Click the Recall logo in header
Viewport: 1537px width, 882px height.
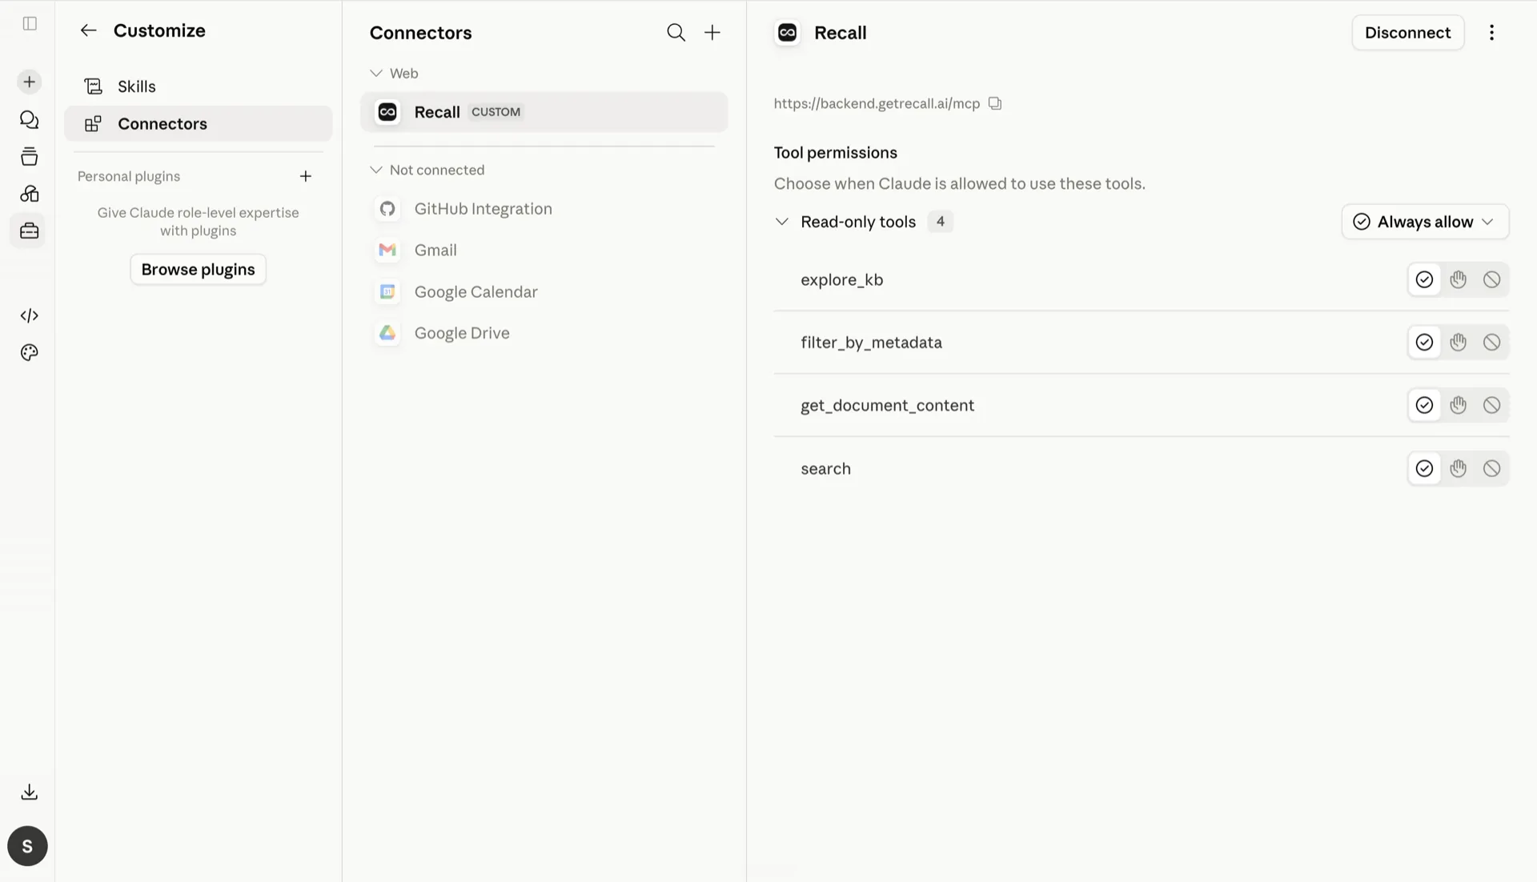click(x=787, y=33)
